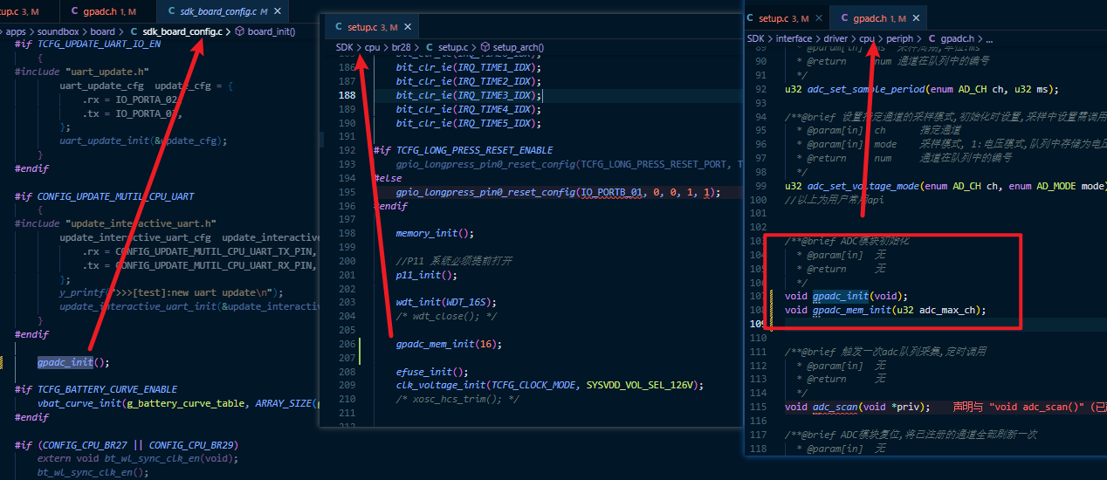Image resolution: width=1107 pixels, height=480 pixels.
Task: Click 'u32 adc_set_sample_period' declaration in gpadc.h
Action: pyautogui.click(x=921, y=89)
